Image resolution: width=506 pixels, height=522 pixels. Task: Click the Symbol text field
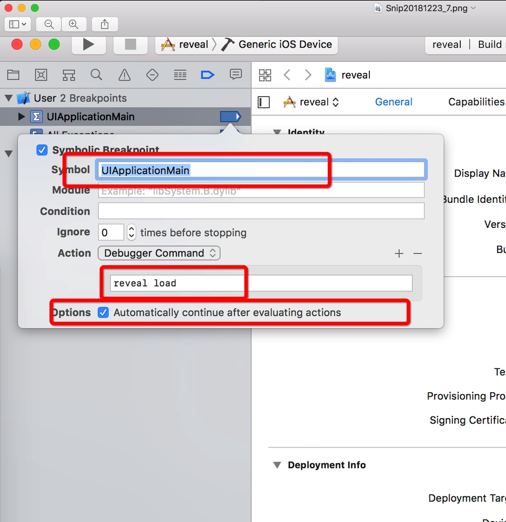[x=261, y=170]
